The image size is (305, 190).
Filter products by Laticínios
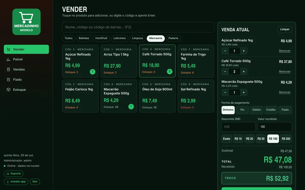click(120, 38)
